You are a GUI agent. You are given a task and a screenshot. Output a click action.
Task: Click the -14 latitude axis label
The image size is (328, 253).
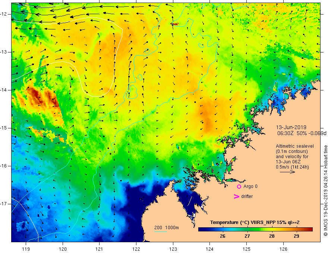4,90
